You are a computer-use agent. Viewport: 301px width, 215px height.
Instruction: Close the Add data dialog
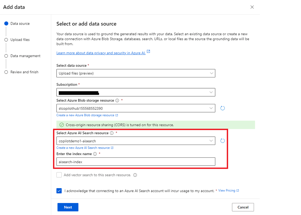(252, 7)
